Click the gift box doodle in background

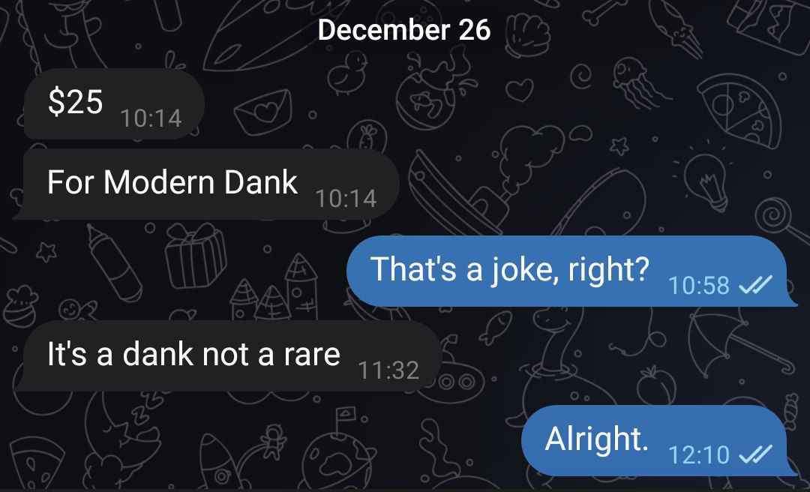[195, 256]
